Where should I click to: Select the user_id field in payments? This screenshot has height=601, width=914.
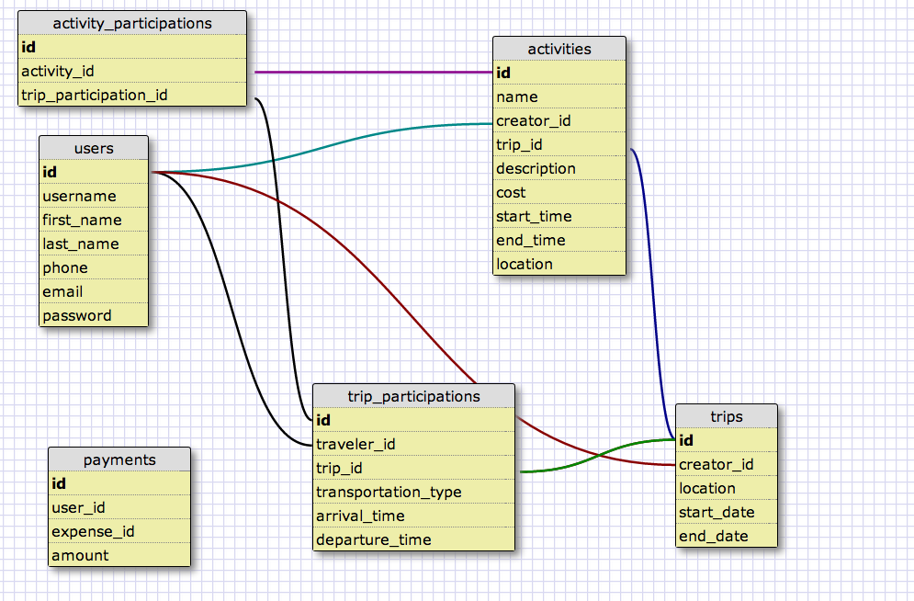[119, 507]
